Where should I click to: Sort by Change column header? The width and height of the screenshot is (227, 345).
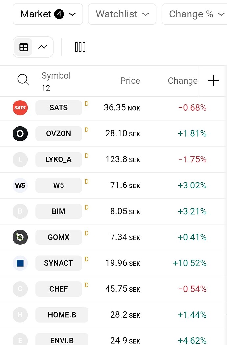(183, 81)
